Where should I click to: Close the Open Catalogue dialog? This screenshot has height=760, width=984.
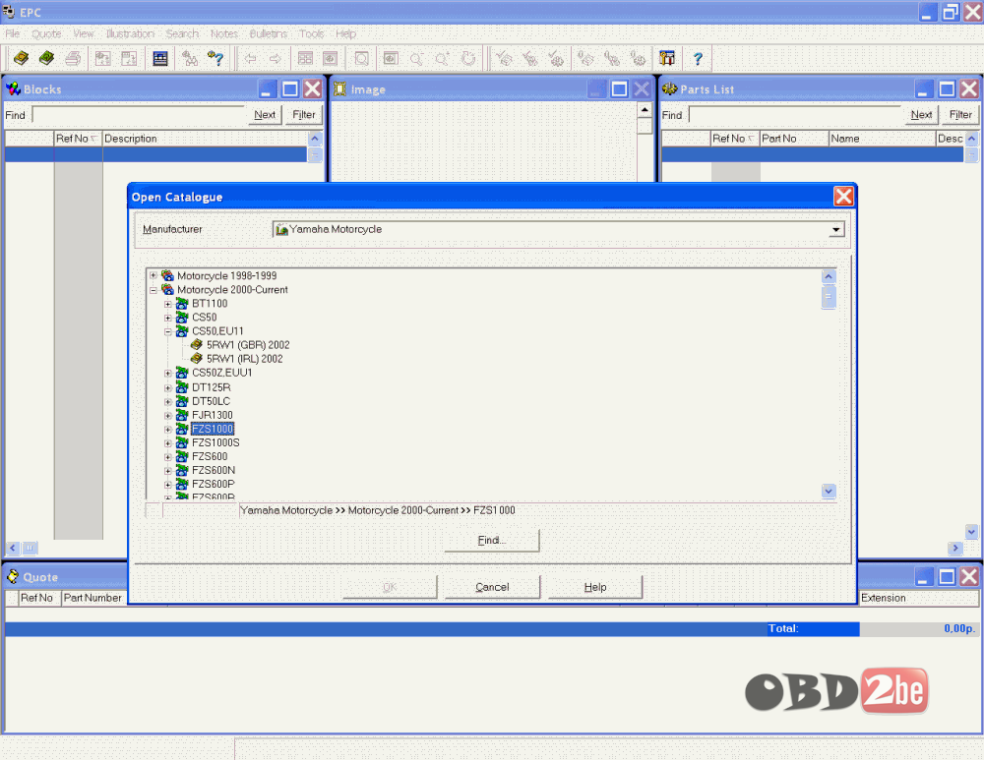[843, 197]
